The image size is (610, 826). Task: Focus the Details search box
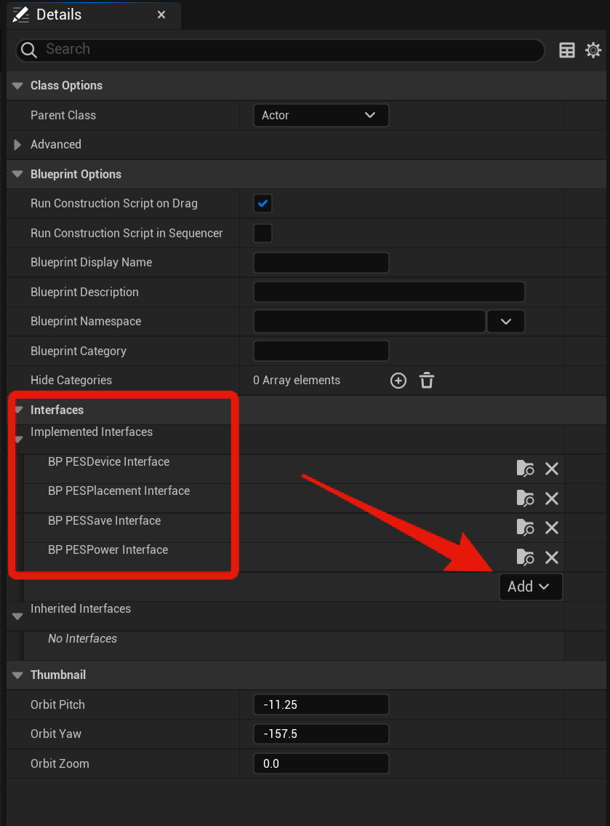pyautogui.click(x=291, y=49)
